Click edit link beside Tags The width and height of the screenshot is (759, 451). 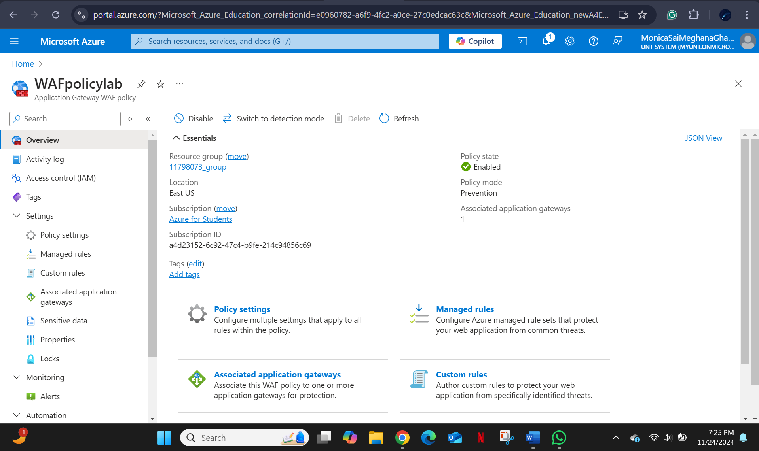point(195,264)
